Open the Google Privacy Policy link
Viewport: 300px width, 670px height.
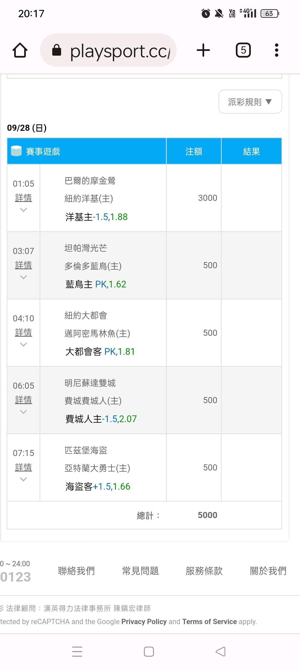pos(144,622)
